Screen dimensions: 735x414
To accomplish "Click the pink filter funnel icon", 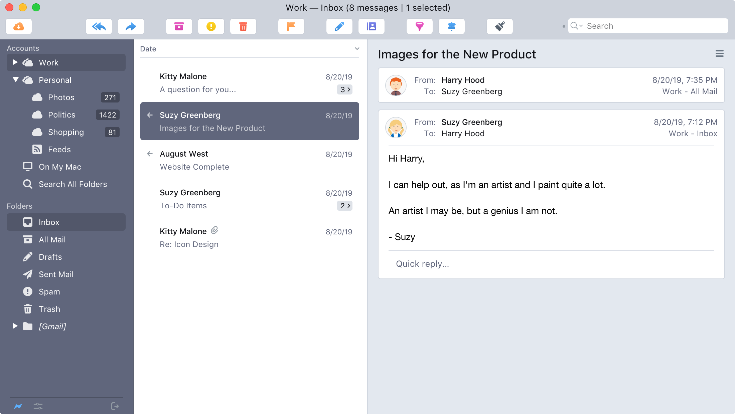I will pos(420,26).
